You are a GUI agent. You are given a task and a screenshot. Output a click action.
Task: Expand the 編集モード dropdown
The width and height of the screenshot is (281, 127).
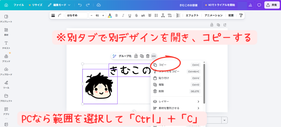59,5
